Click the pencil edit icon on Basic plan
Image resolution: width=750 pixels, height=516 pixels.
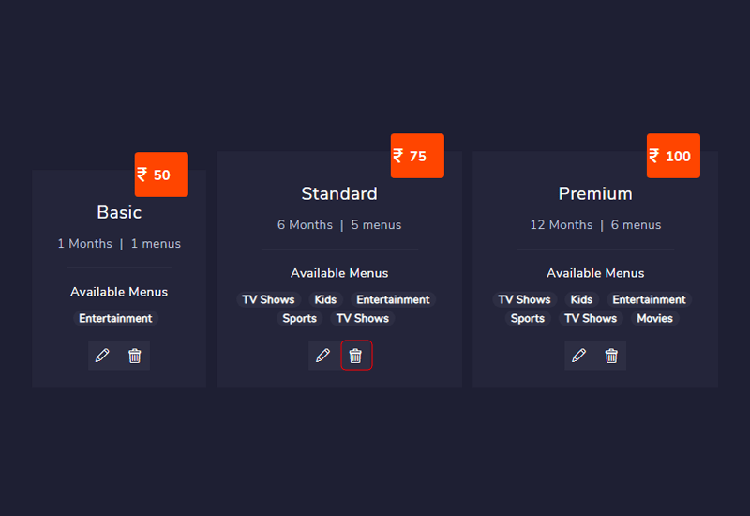tap(103, 356)
